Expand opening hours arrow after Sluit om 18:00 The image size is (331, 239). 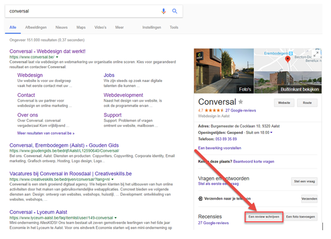click(271, 132)
